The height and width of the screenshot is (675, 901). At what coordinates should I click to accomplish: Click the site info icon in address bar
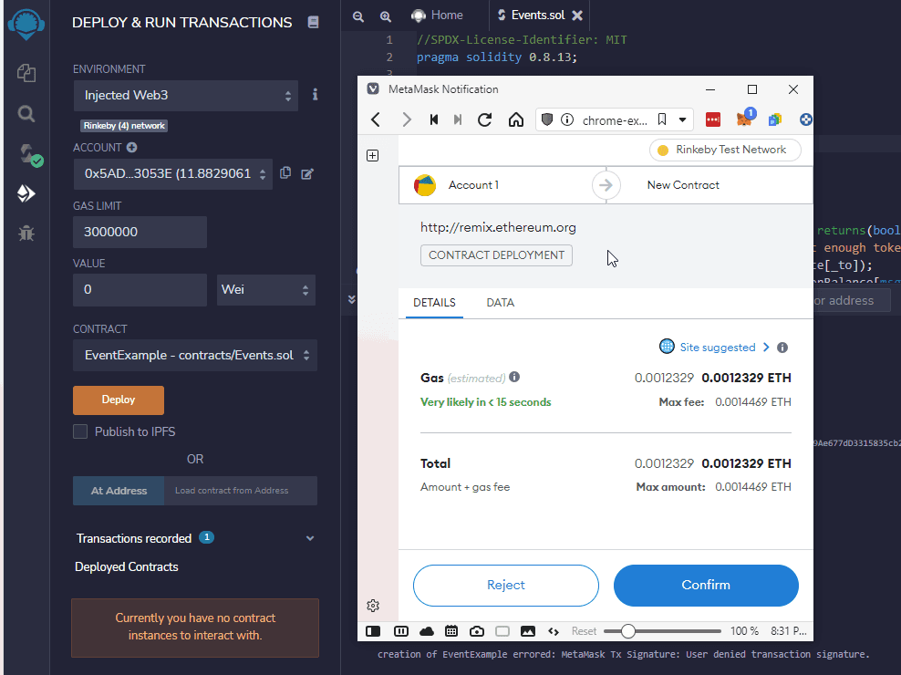click(x=567, y=119)
